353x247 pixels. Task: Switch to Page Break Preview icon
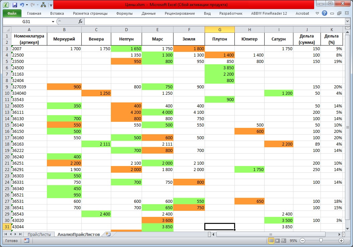click(x=284, y=241)
